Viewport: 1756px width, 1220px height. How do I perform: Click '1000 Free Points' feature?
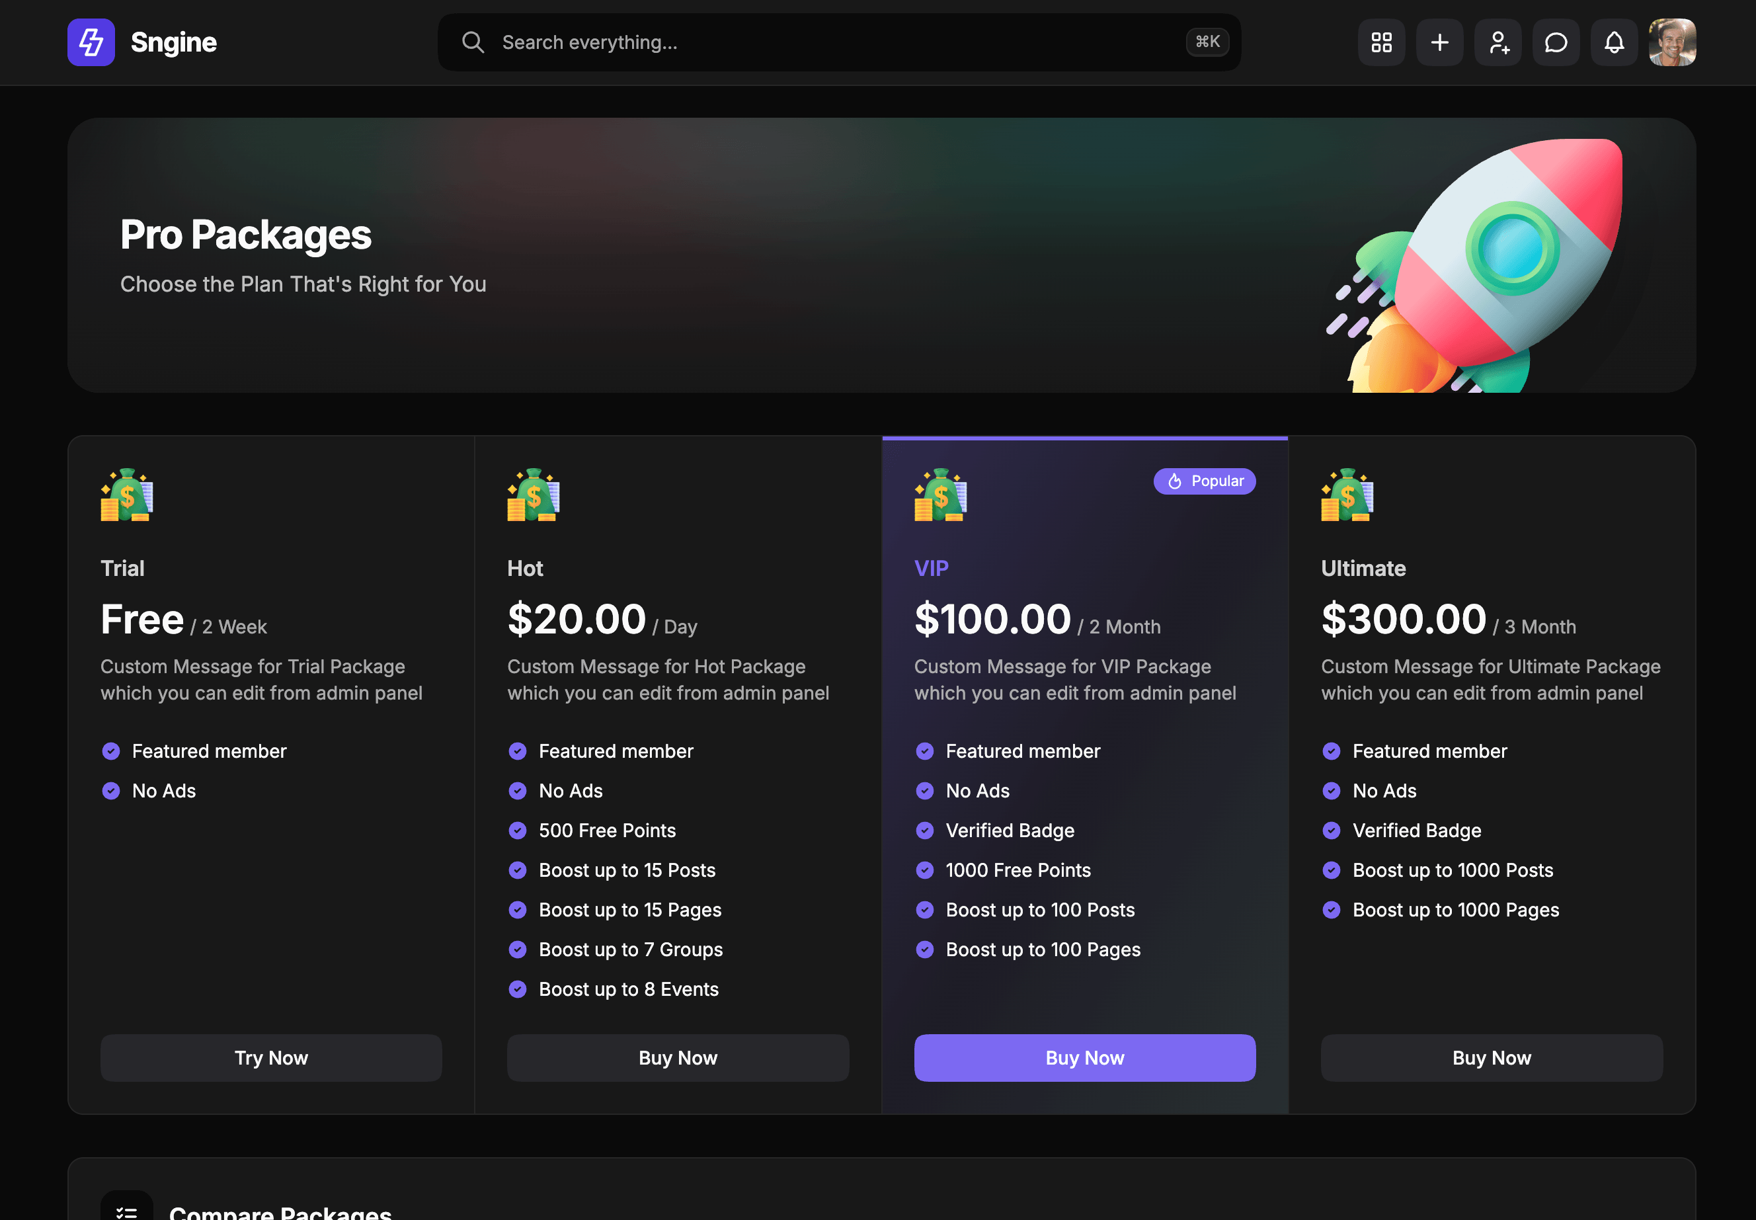[x=1018, y=870]
